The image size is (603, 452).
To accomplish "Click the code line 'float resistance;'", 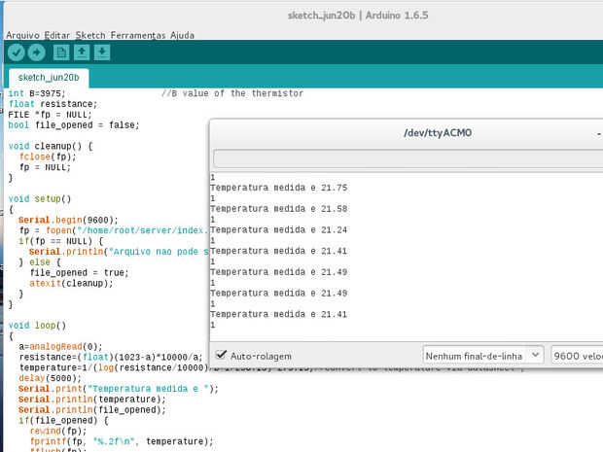I will [x=53, y=104].
